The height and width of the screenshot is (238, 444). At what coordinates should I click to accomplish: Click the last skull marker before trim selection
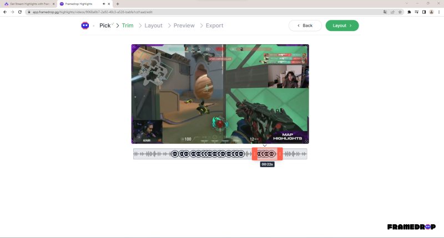[241, 154]
